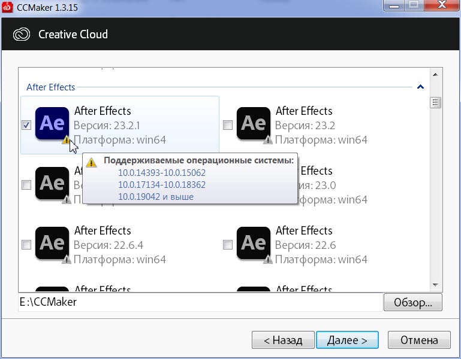Click the 'Версия: 23.2' text
The width and height of the screenshot is (461, 359).
(305, 125)
